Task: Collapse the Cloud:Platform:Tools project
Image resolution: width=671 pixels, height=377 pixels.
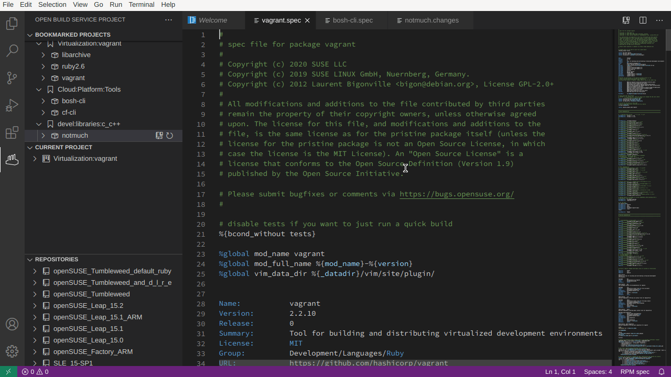Action: 39,90
